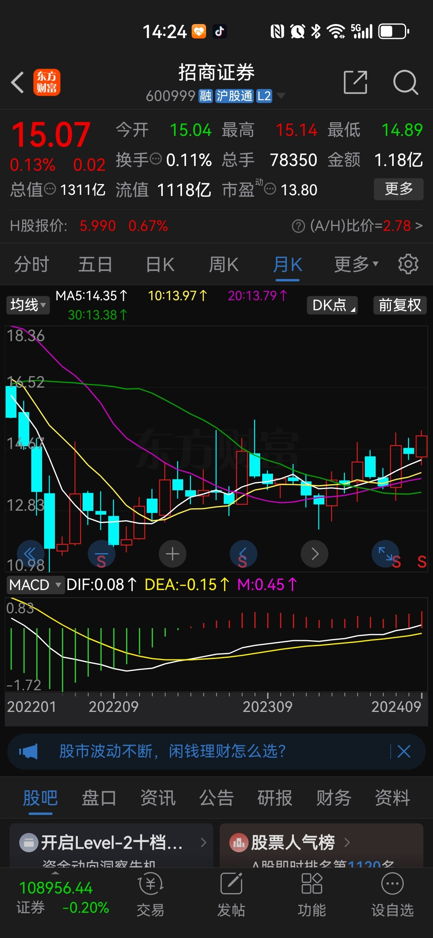This screenshot has height=938, width=433.
Task: Switch to 公告 tab
Action: pyautogui.click(x=216, y=798)
